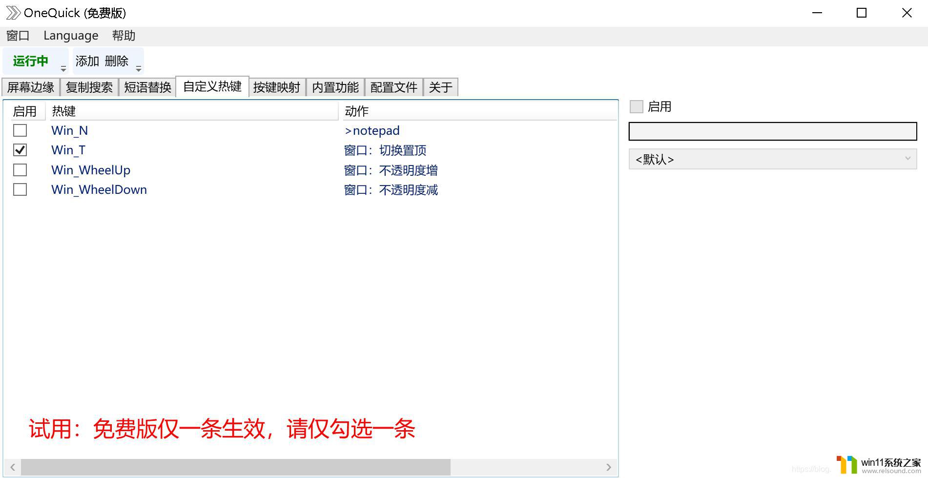The width and height of the screenshot is (928, 478).
Task: Click the >notepad action cell
Action: 372,130
